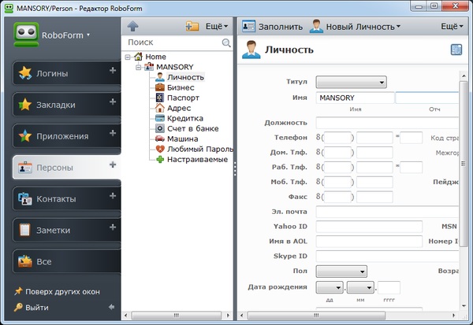Collapse the MANSORY tree node
The height and width of the screenshot is (325, 473).
pyautogui.click(x=138, y=67)
